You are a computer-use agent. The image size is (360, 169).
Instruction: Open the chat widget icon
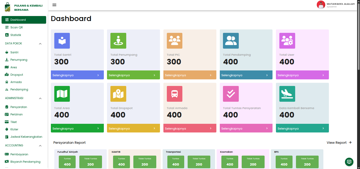point(349,162)
